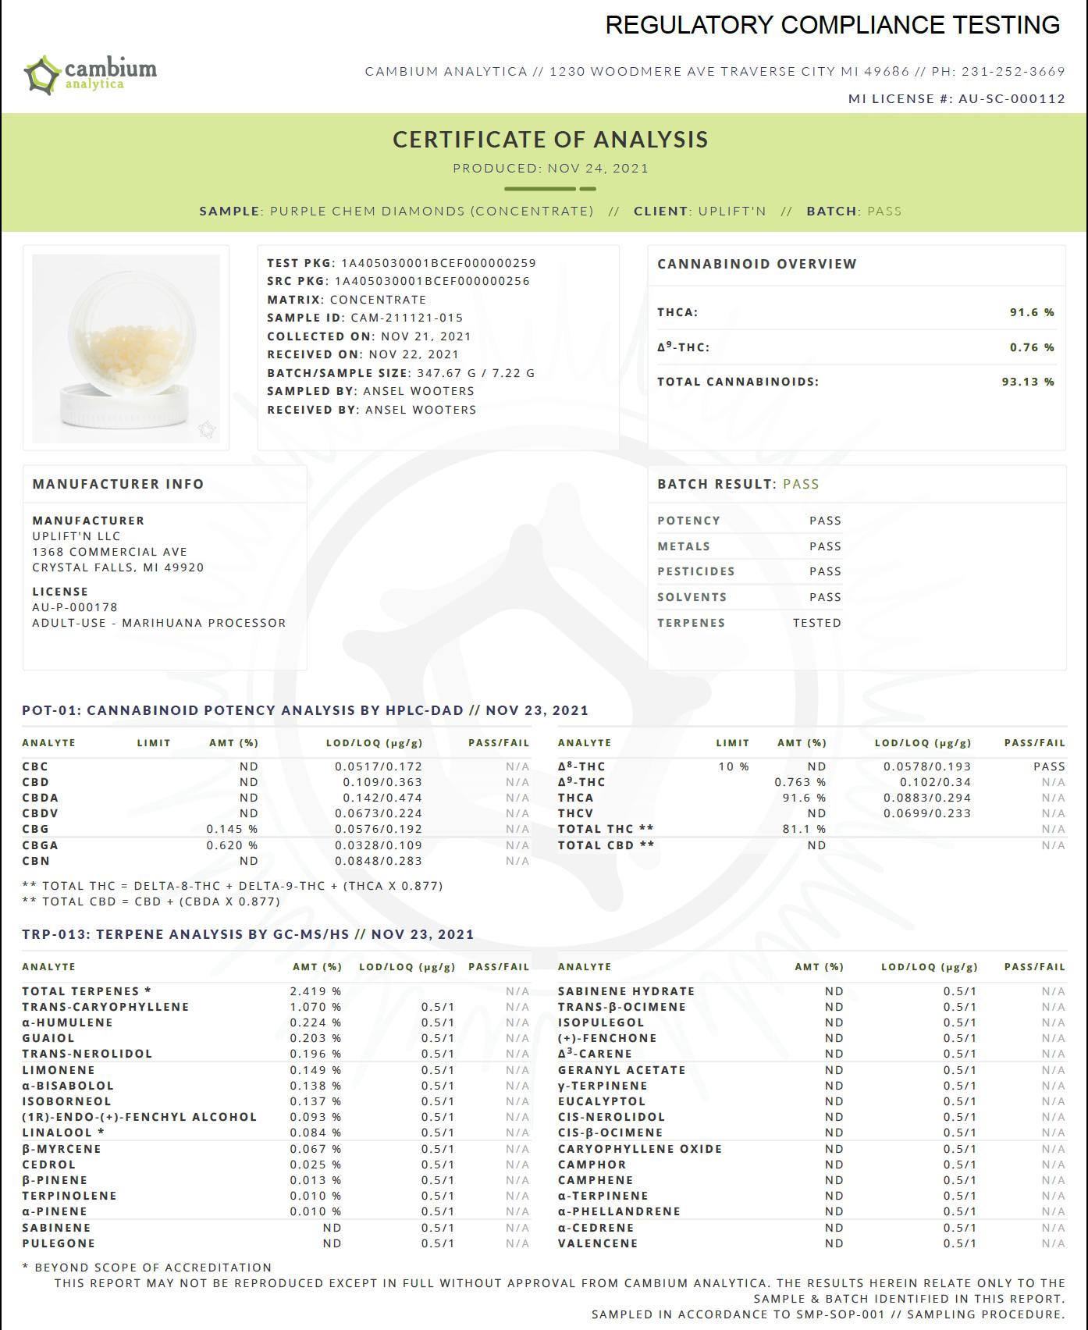
Task: Click the Total Terpenes 2.419 % value
Action: [315, 991]
